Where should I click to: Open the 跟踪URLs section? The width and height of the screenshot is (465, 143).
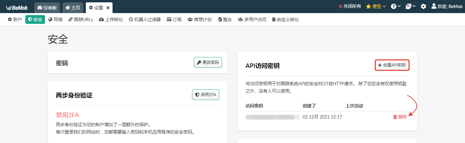(81, 19)
